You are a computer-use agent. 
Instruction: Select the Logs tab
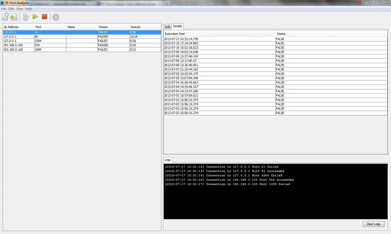click(168, 160)
